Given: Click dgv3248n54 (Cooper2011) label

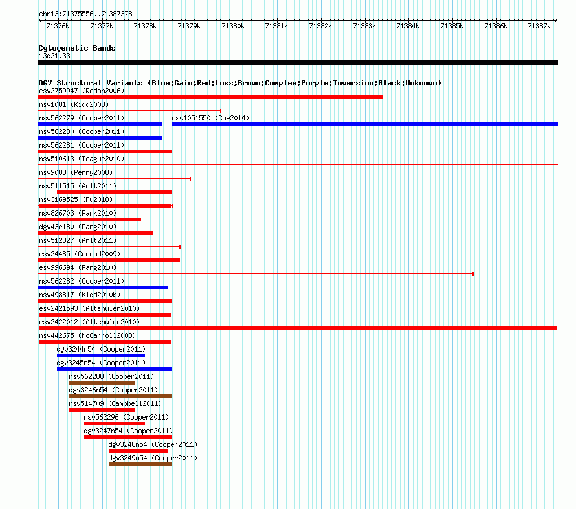Looking at the screenshot, I should [x=153, y=444].
